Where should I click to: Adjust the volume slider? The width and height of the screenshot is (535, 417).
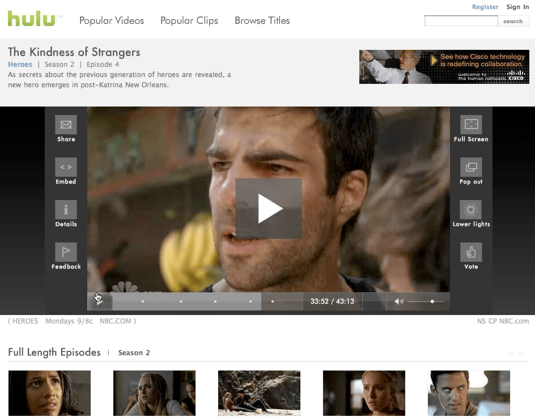click(x=432, y=301)
